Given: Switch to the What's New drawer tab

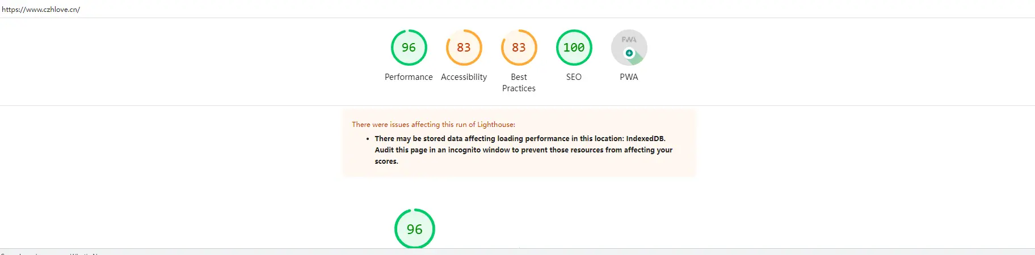Looking at the screenshot, I should [x=85, y=254].
